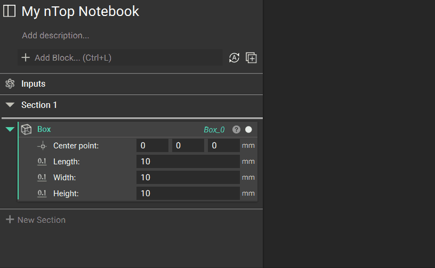The height and width of the screenshot is (268, 435).
Task: Click the mm unit beside Center point
Action: point(248,146)
